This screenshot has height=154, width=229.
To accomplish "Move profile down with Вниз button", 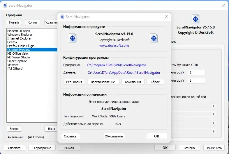I will point(51,129).
